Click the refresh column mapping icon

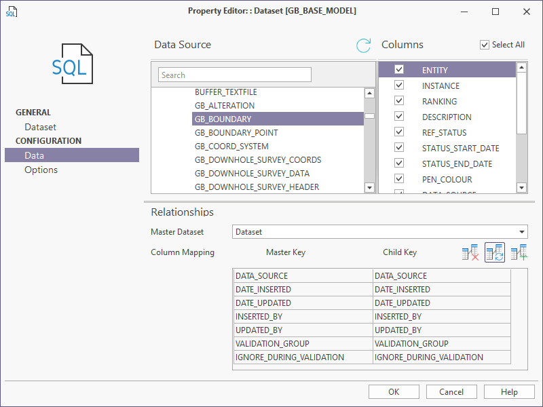(x=495, y=253)
